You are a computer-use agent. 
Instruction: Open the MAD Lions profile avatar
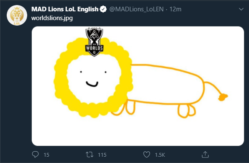pyautogui.click(x=17, y=15)
